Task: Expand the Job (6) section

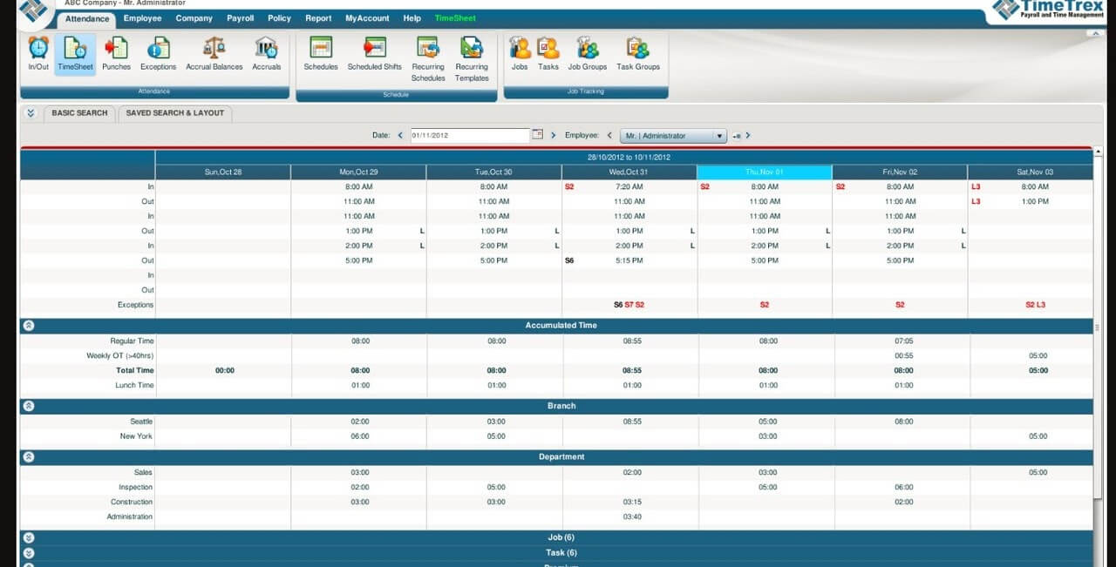Action: coord(29,537)
